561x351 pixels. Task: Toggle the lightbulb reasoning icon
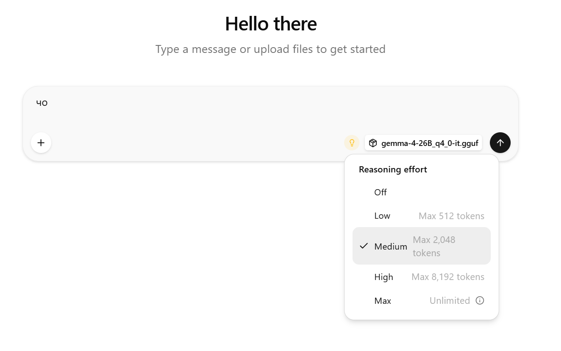click(352, 143)
